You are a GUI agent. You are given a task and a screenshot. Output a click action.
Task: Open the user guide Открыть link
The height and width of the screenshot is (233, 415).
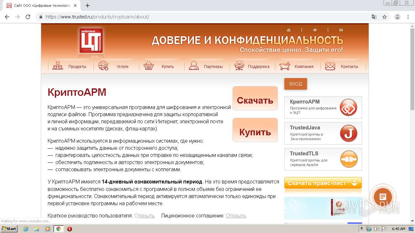(144, 216)
